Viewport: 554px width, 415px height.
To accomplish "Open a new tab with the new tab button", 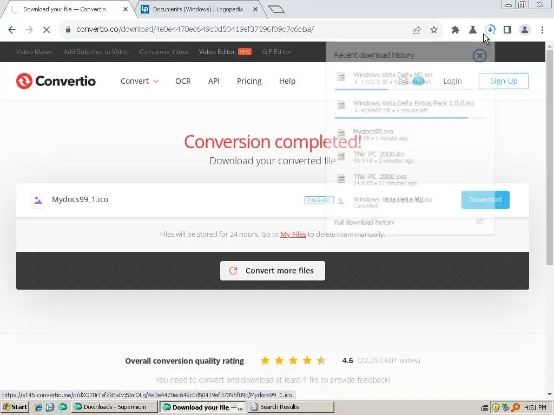I will coord(276,9).
